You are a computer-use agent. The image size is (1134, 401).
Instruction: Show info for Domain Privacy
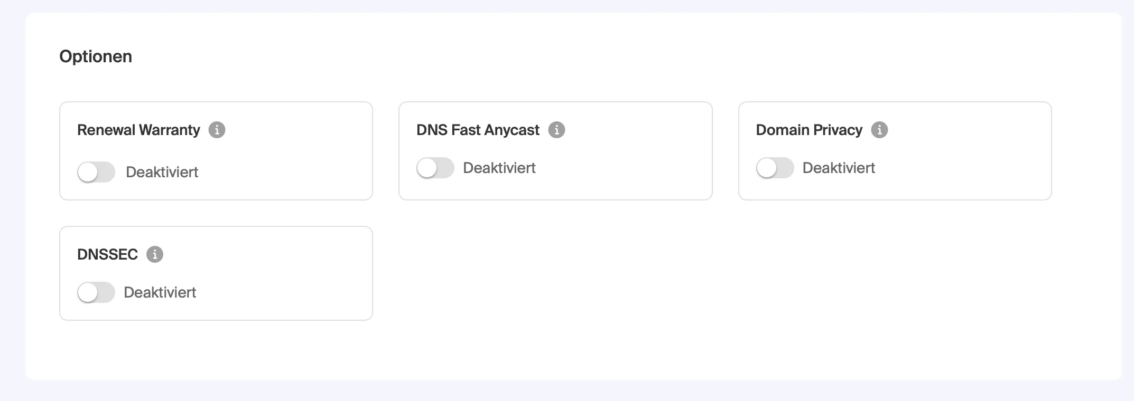click(x=879, y=130)
